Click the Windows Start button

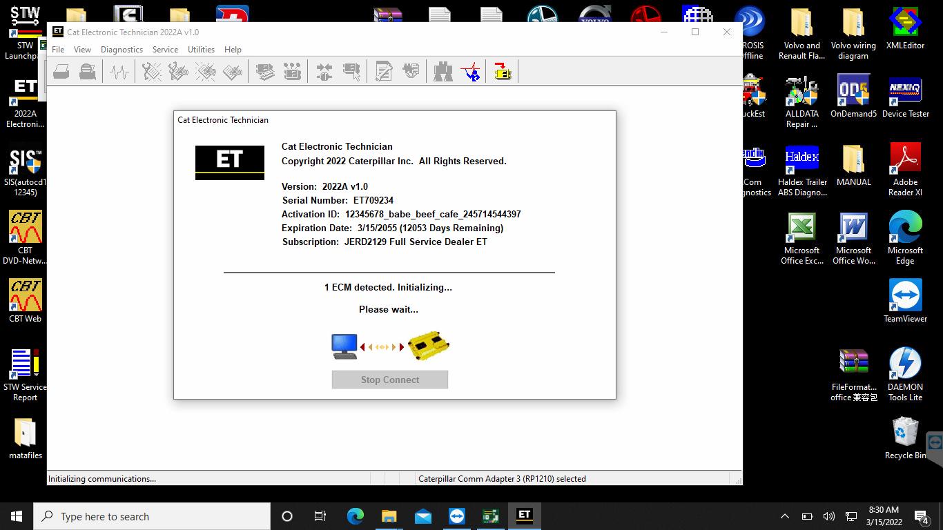coord(17,516)
